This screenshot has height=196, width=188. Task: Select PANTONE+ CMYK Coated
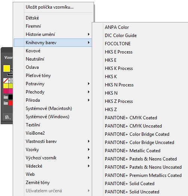[x=140, y=118]
